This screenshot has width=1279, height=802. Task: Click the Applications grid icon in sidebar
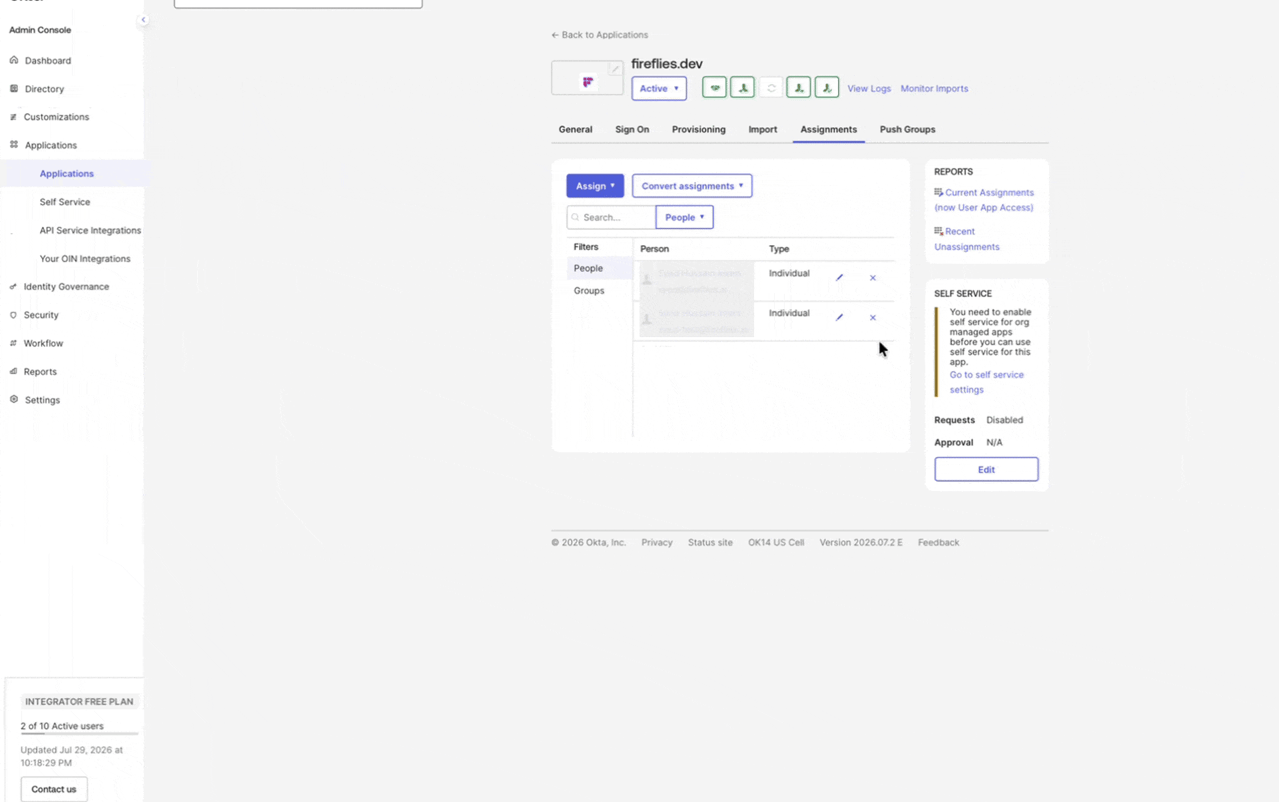pyautogui.click(x=14, y=145)
